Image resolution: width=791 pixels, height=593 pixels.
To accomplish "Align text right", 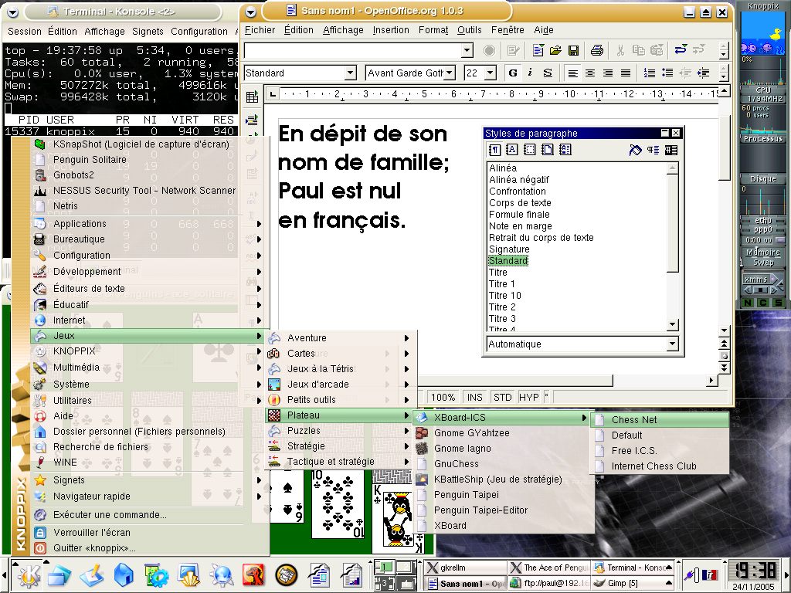I will coord(608,73).
